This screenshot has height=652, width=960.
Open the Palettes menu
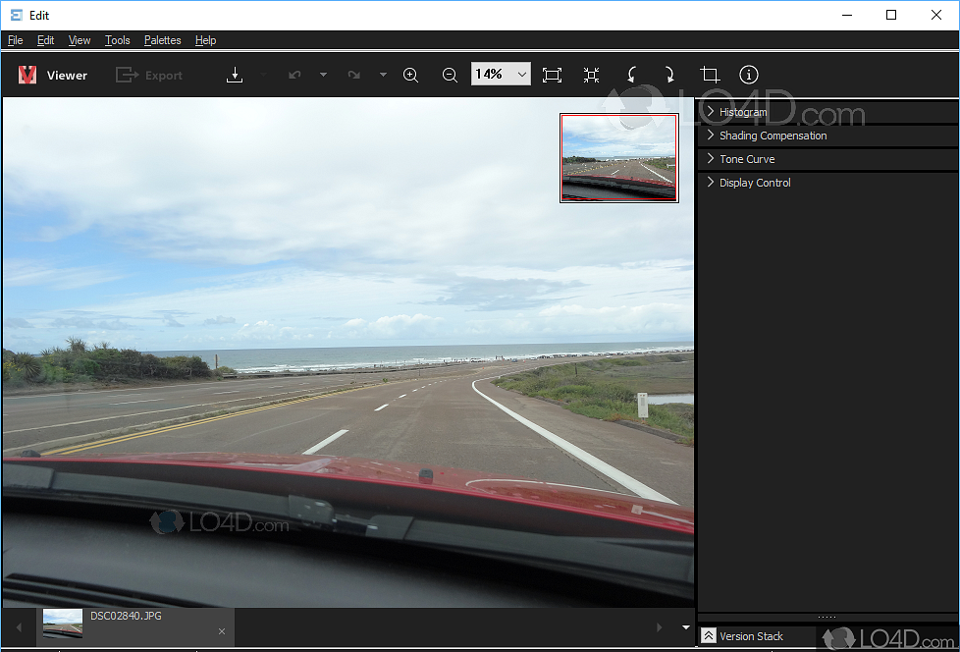tap(162, 40)
